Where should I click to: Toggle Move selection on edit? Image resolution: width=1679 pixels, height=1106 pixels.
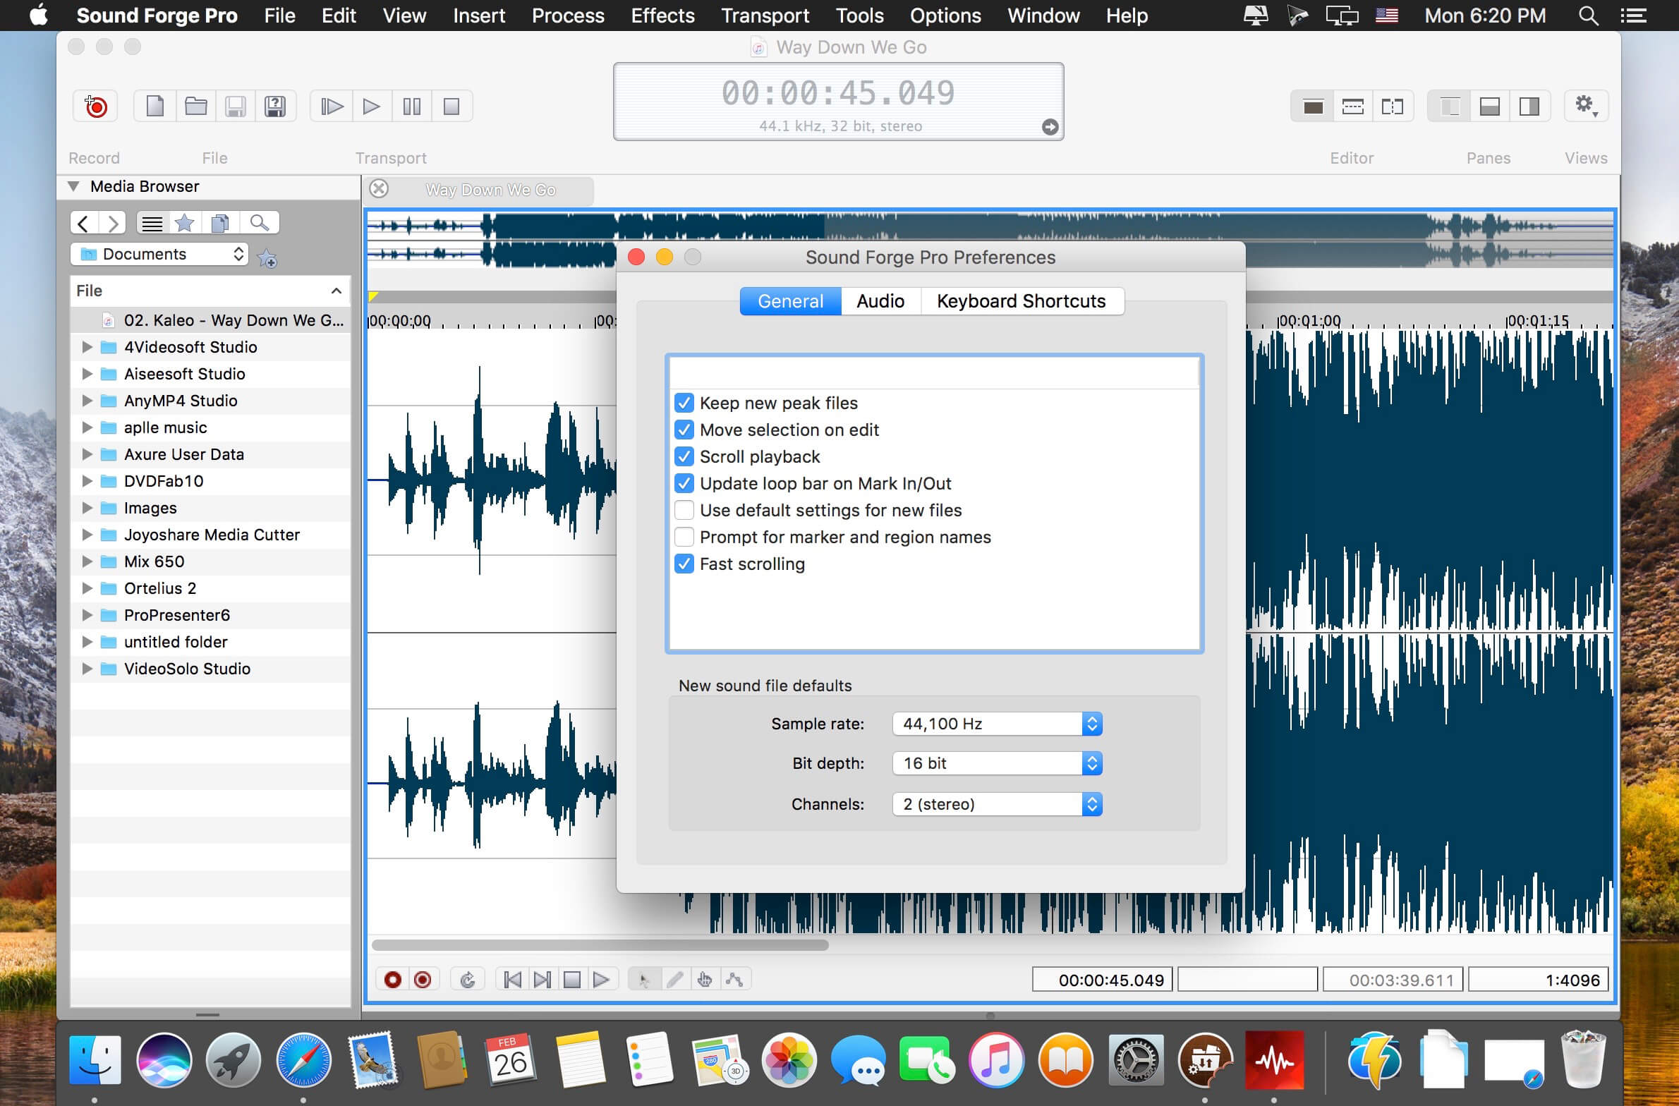[x=684, y=430]
